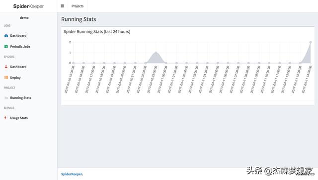Viewport: 318px width, 180px height.
Task: Click the SpiderKeeper logo title
Action: pyautogui.click(x=28, y=6)
